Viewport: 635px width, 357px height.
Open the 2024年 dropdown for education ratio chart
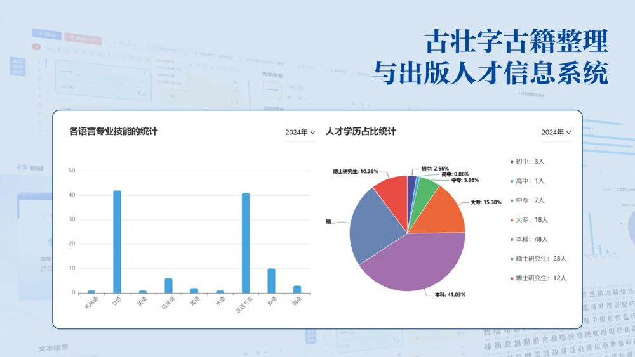click(x=556, y=132)
